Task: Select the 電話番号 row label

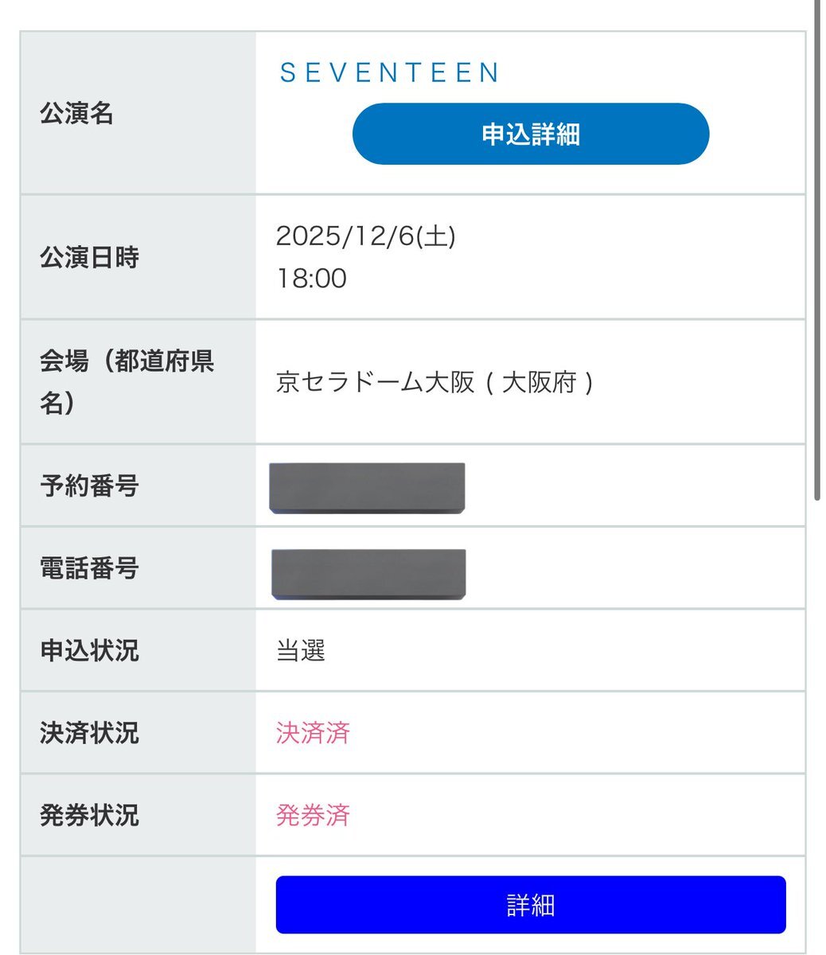Action: click(x=89, y=568)
